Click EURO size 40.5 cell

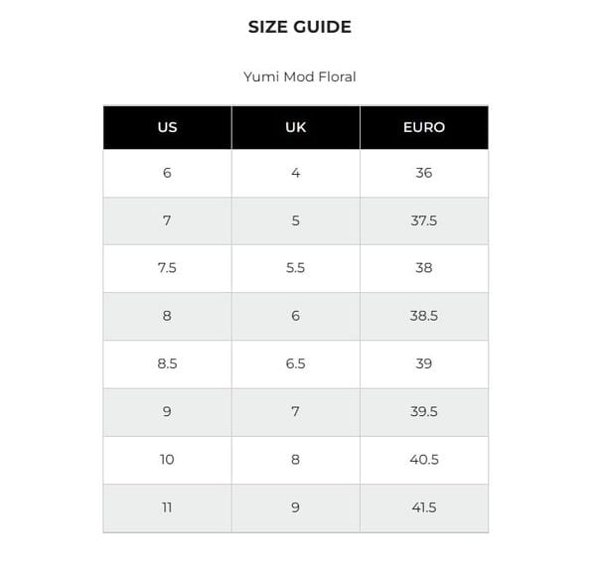[x=424, y=460]
